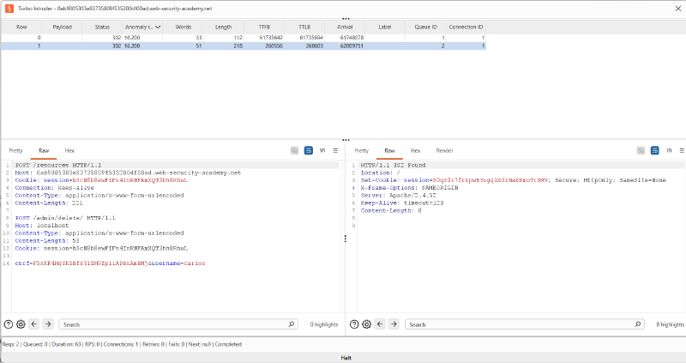Click the Turbo Intruder app icon
This screenshot has height=363, width=686.
[x=9, y=9]
